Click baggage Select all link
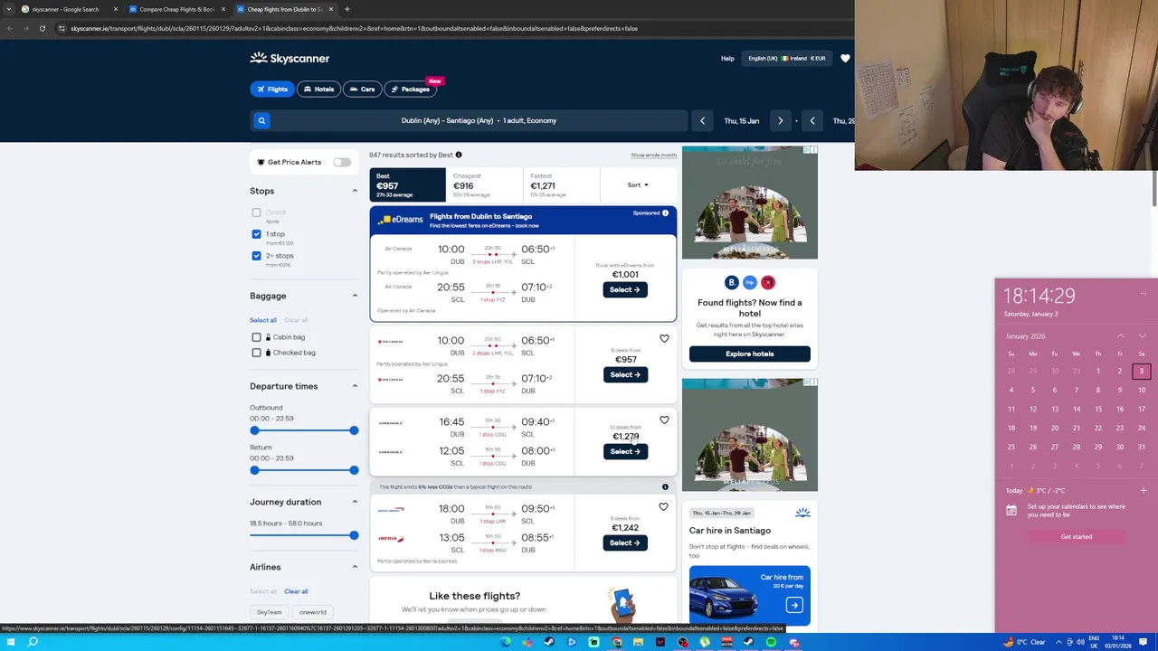 click(263, 320)
